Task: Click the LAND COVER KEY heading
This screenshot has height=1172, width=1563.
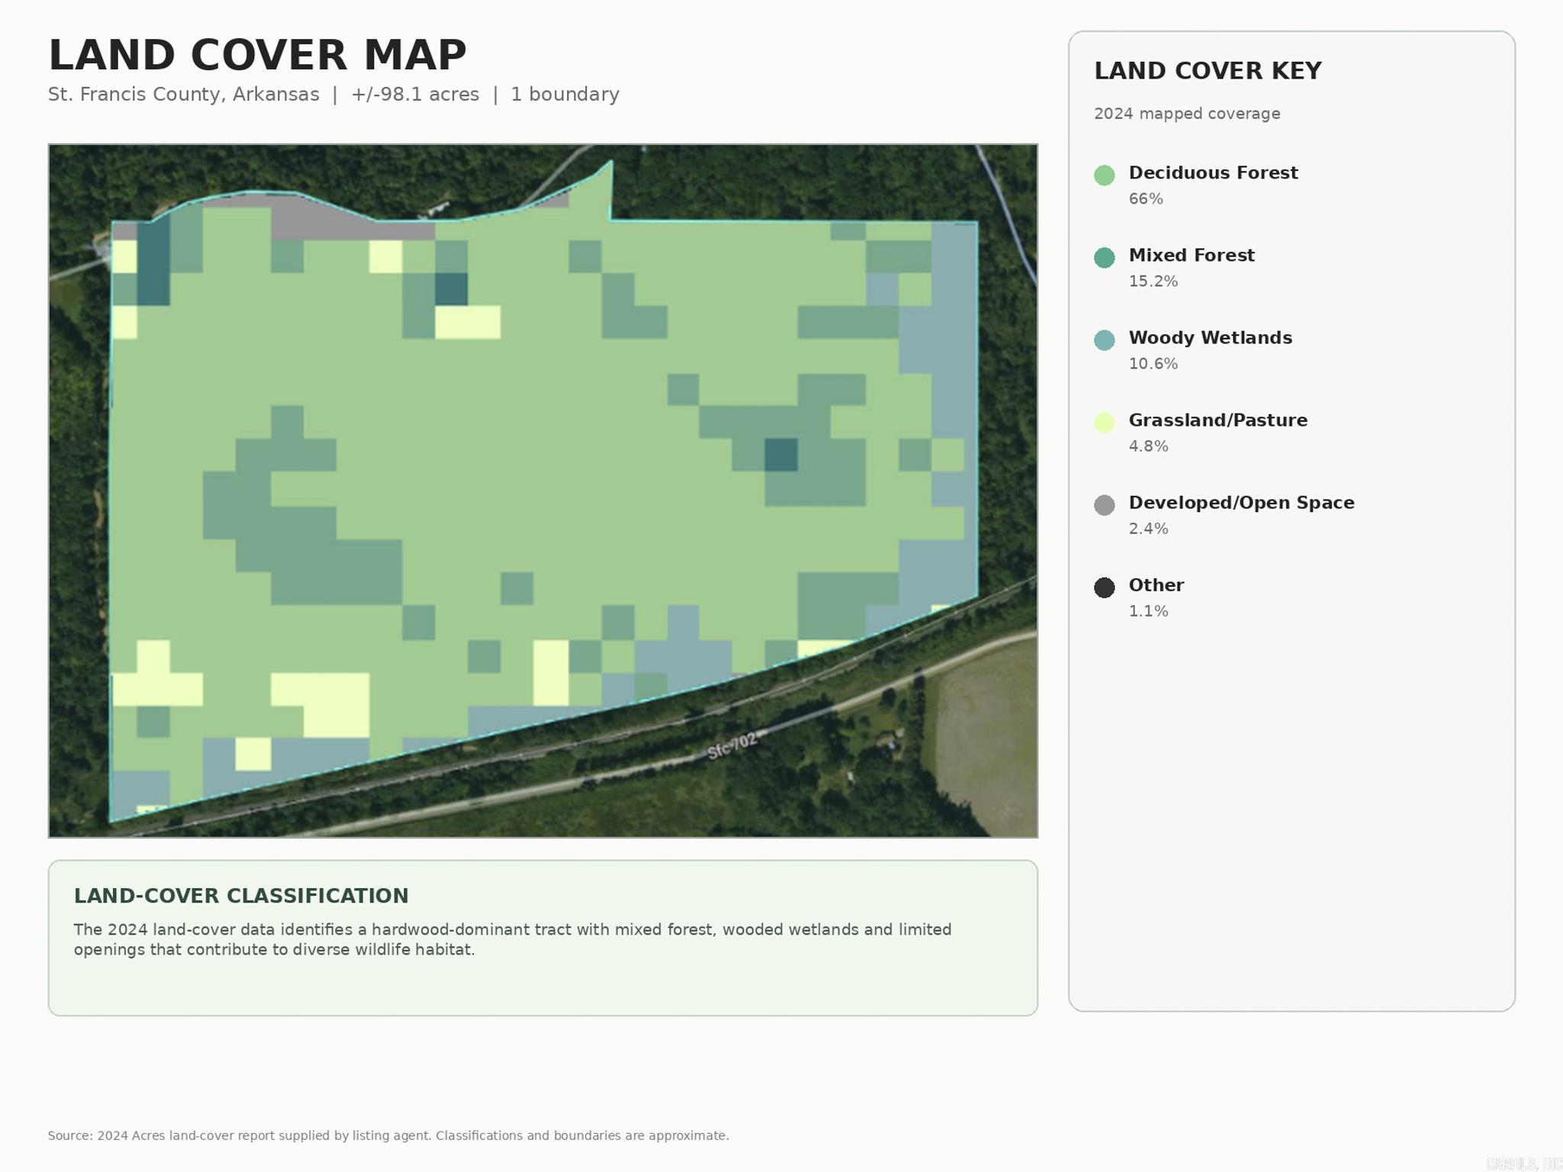Action: coord(1207,71)
